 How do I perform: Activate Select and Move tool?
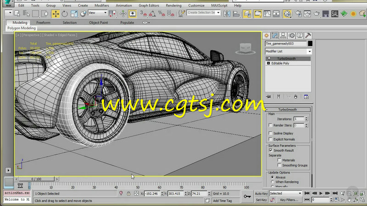pos(56,14)
